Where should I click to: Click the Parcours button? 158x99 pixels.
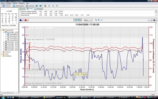coord(29,6)
